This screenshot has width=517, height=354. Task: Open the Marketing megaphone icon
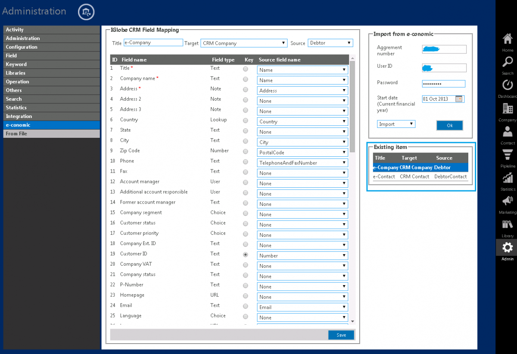[x=507, y=201]
